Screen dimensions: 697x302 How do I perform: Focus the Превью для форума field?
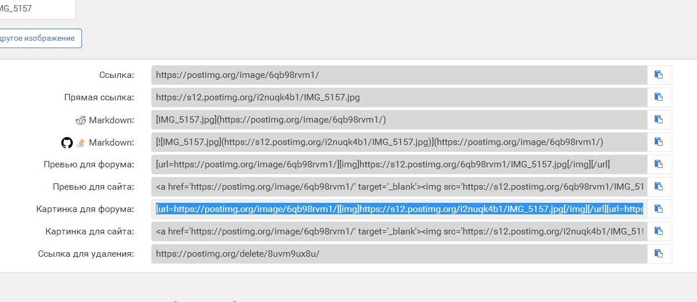pos(400,164)
